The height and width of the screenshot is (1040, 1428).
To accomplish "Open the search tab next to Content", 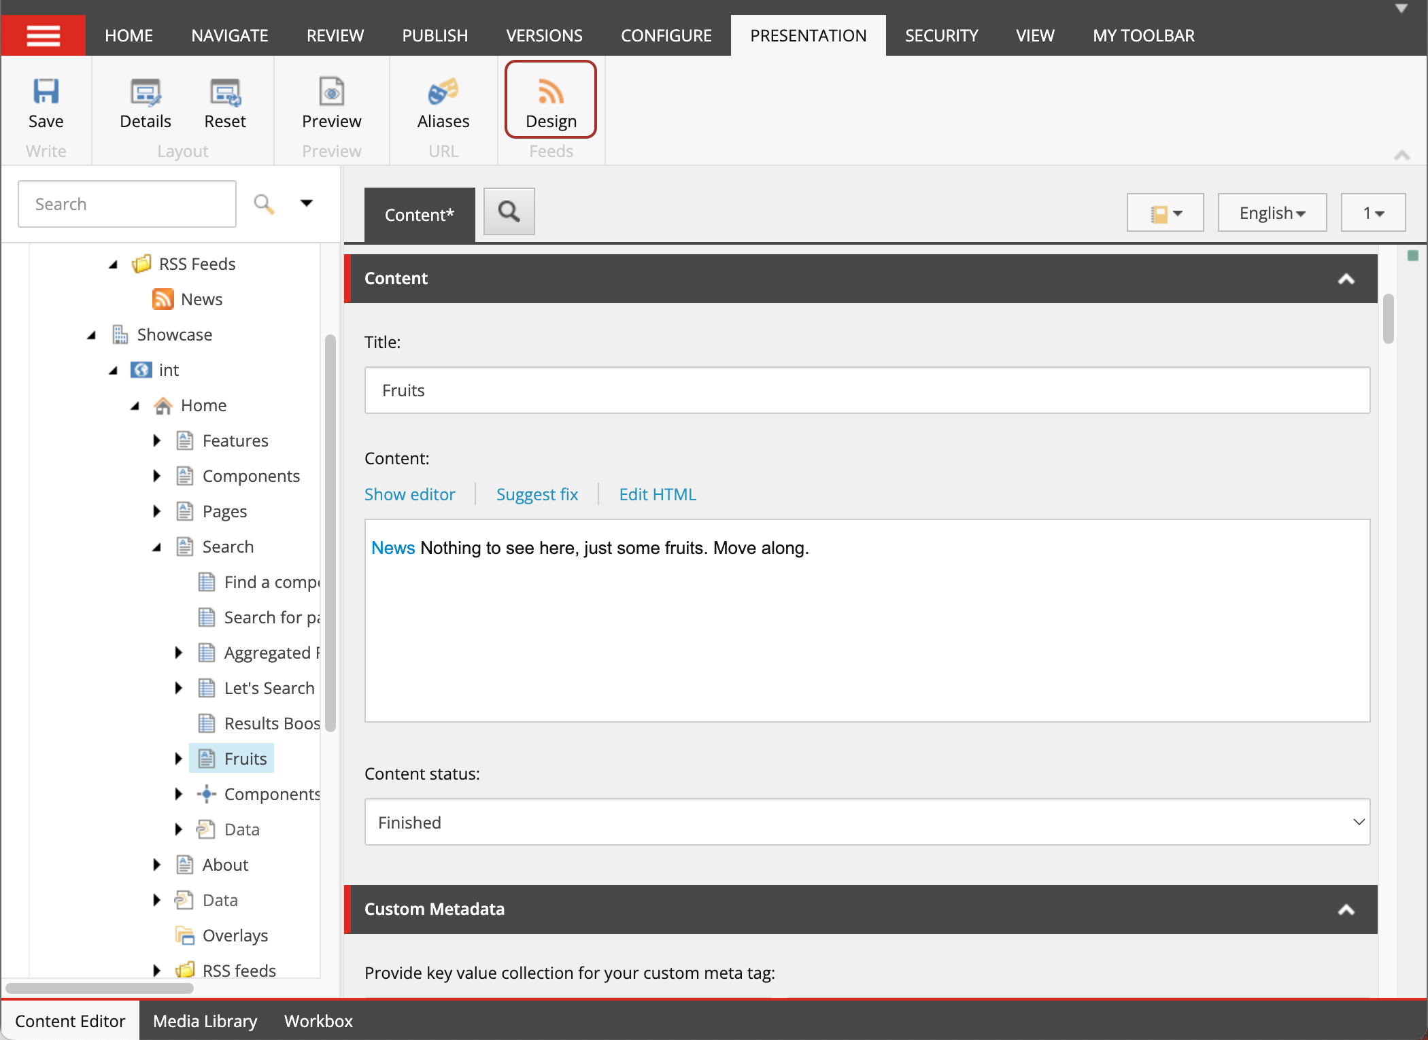I will [509, 211].
